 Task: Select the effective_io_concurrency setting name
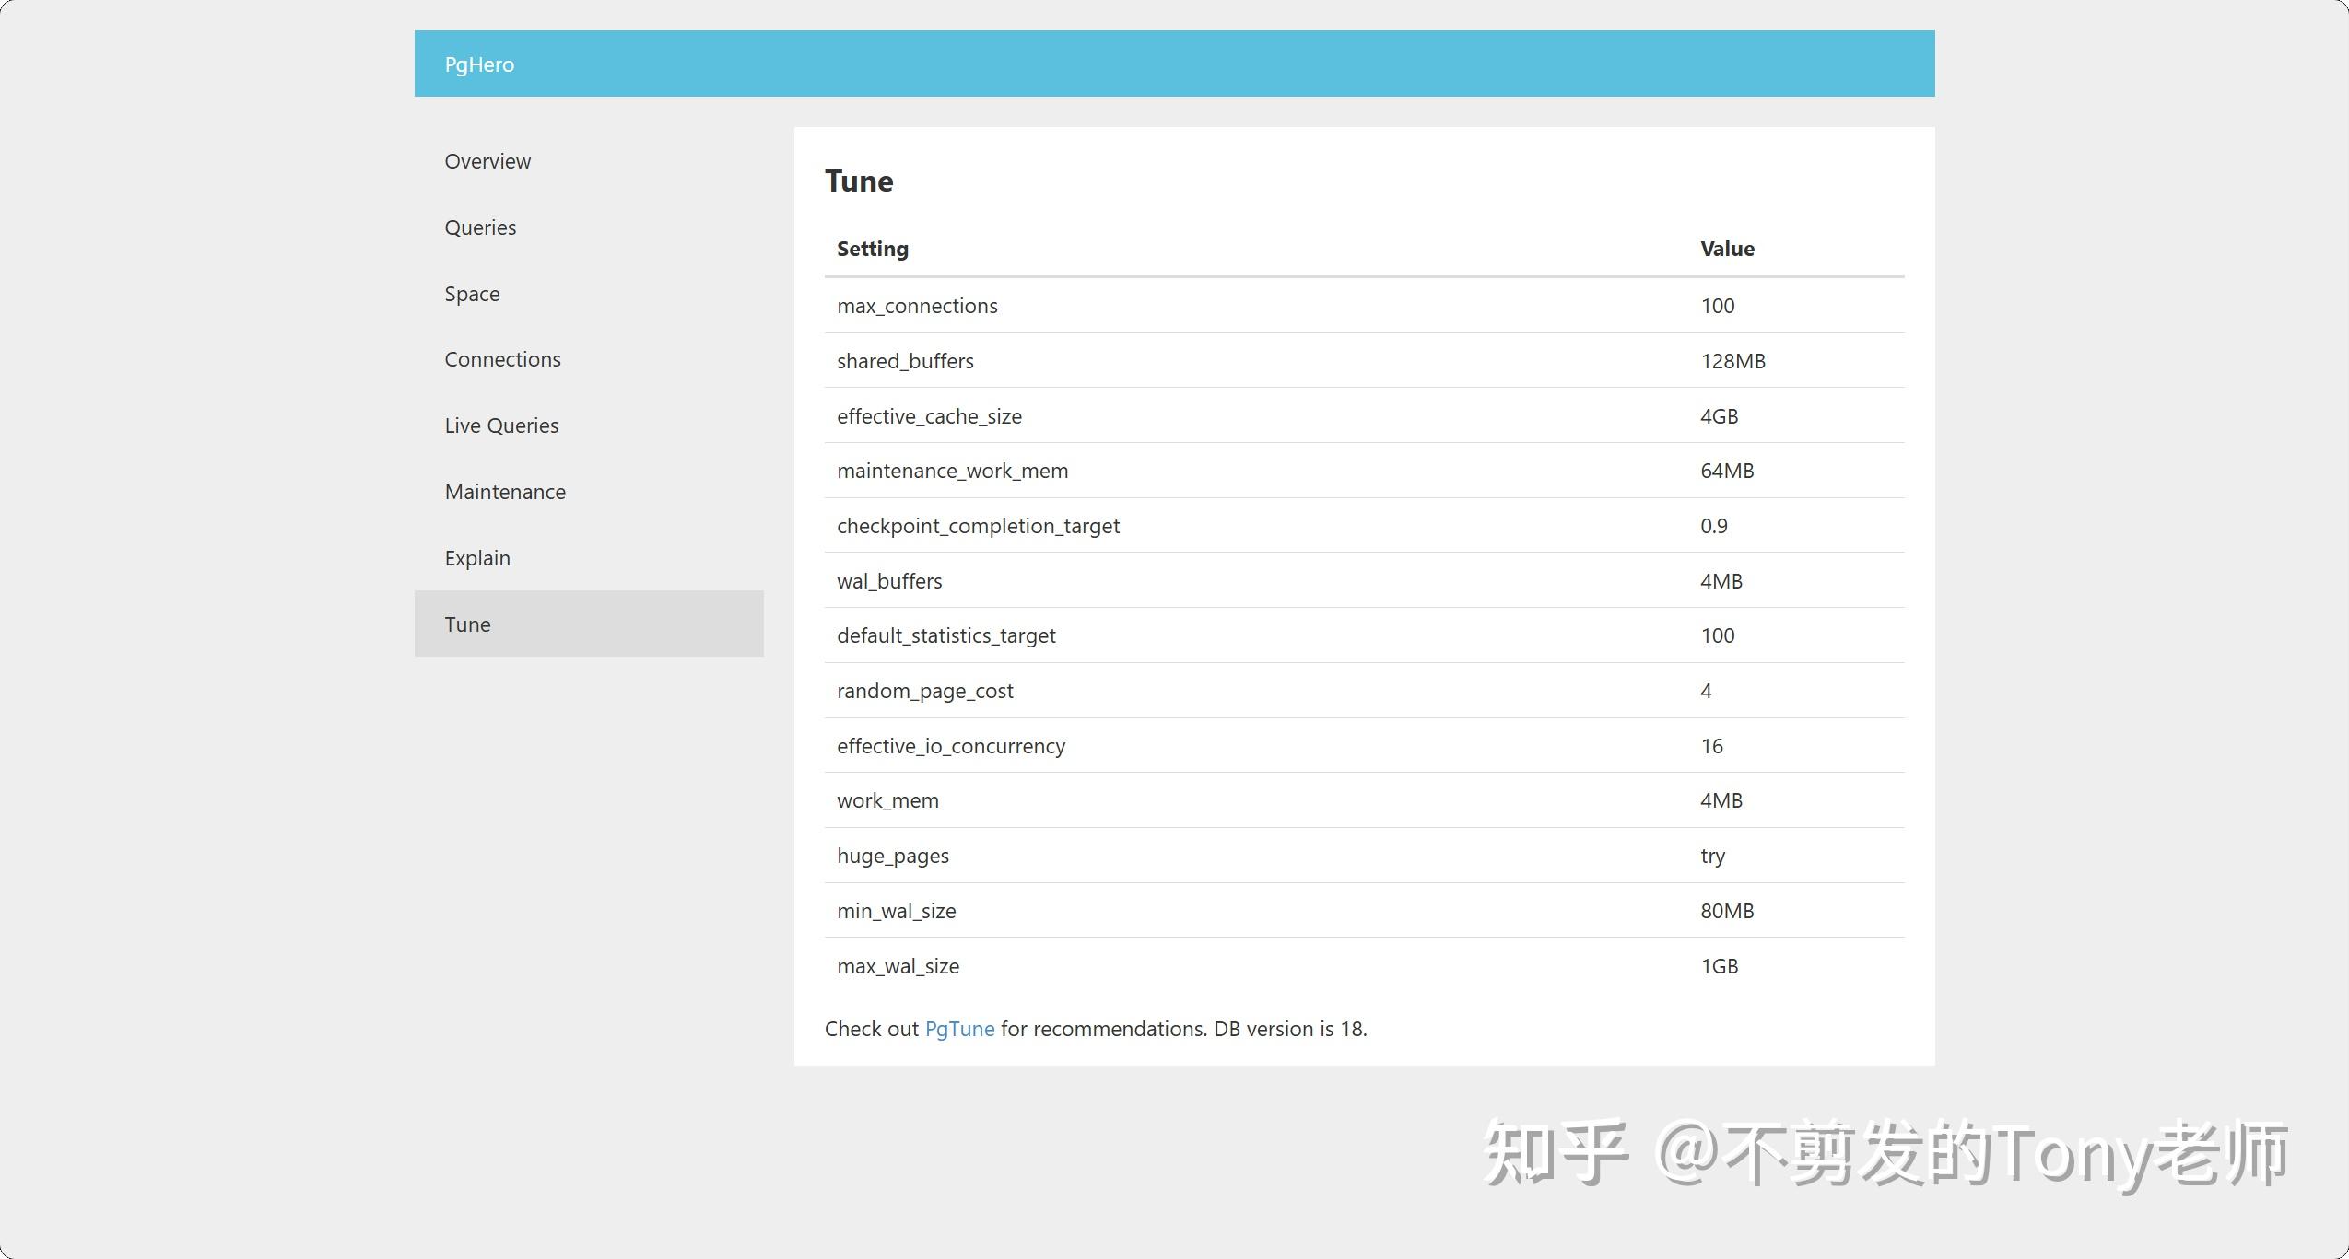pos(950,746)
